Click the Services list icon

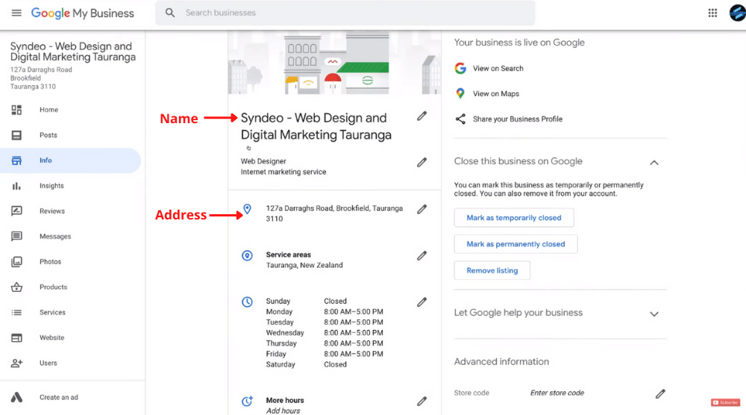pos(16,312)
